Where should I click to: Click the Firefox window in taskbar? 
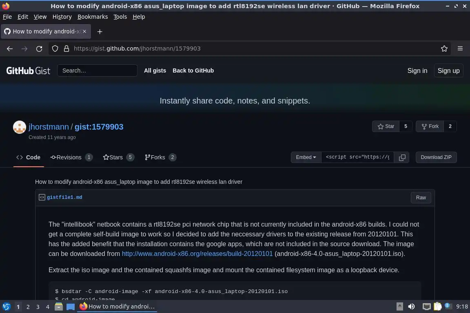tap(117, 307)
